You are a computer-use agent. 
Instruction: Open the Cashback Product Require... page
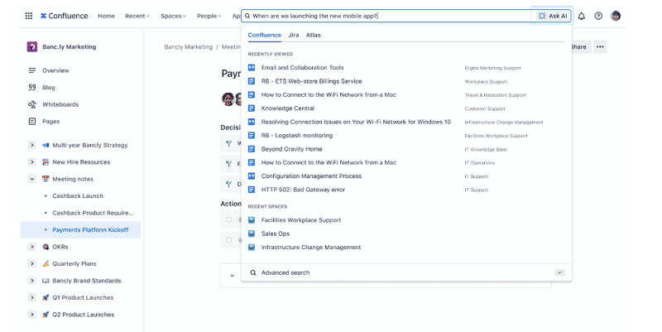click(93, 213)
